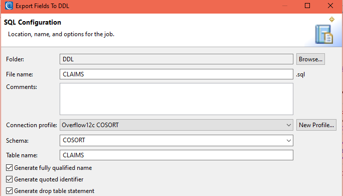Screen dimensions: 343x196
Task: Click the yellow diamond icon in the header
Action: pos(331,19)
